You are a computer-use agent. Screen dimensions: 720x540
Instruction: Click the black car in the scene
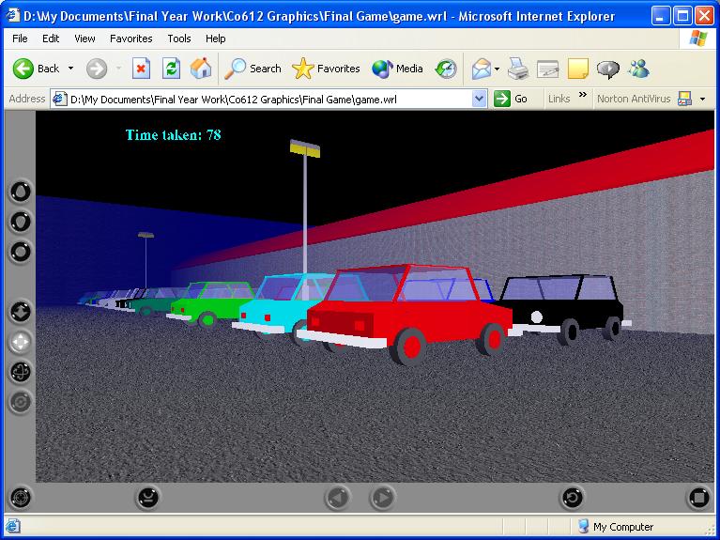click(567, 308)
